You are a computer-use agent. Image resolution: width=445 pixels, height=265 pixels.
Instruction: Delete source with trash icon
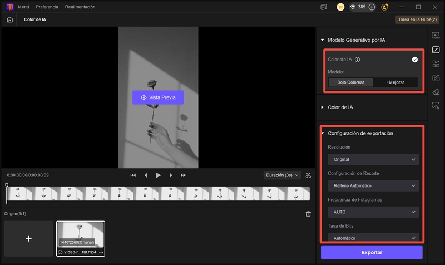[308, 214]
